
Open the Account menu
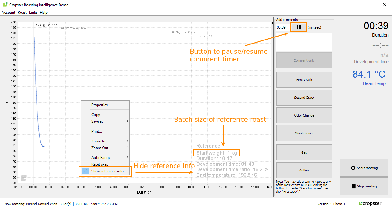click(x=8, y=13)
